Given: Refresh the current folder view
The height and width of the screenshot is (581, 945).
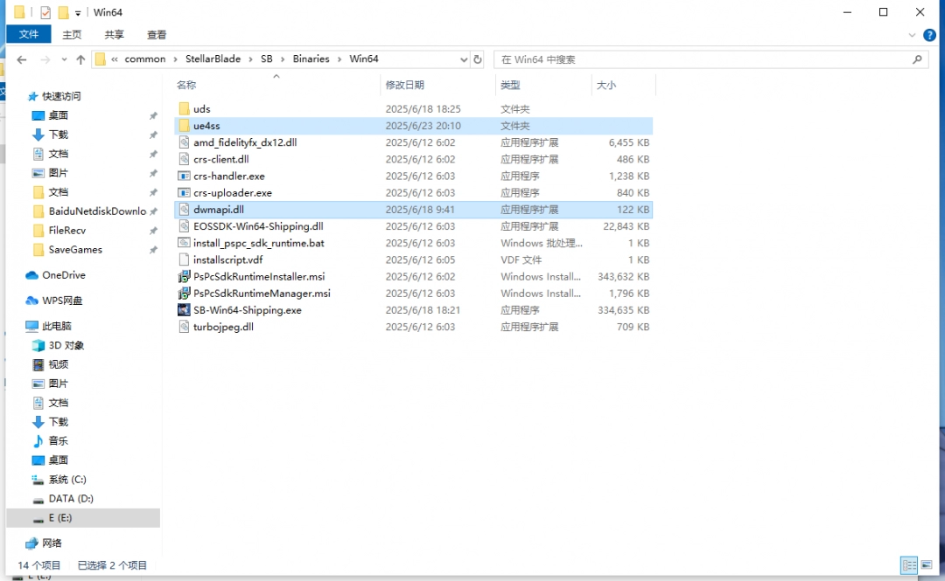Looking at the screenshot, I should tap(478, 59).
